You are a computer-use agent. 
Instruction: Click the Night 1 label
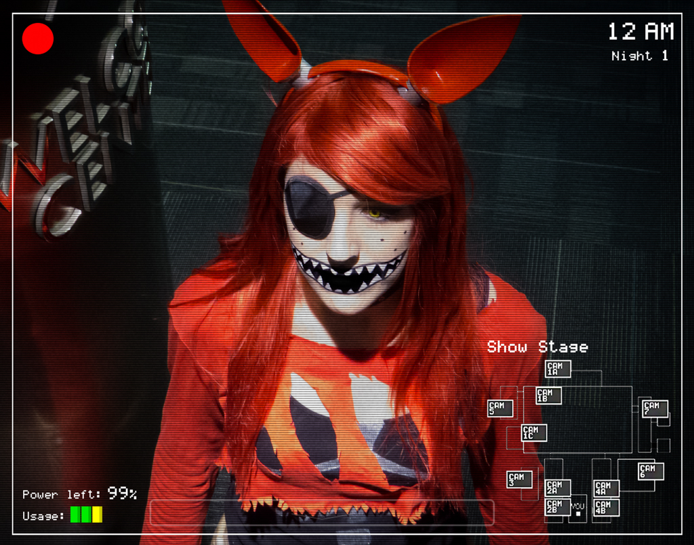tap(640, 56)
